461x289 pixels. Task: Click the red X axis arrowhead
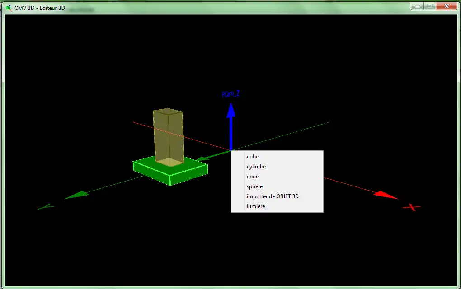click(x=386, y=195)
